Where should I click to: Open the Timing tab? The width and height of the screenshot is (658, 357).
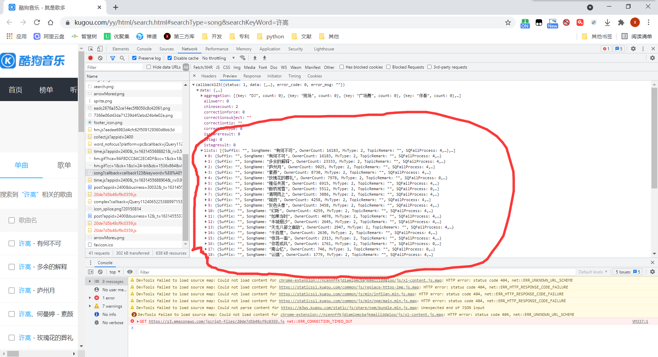pos(294,76)
